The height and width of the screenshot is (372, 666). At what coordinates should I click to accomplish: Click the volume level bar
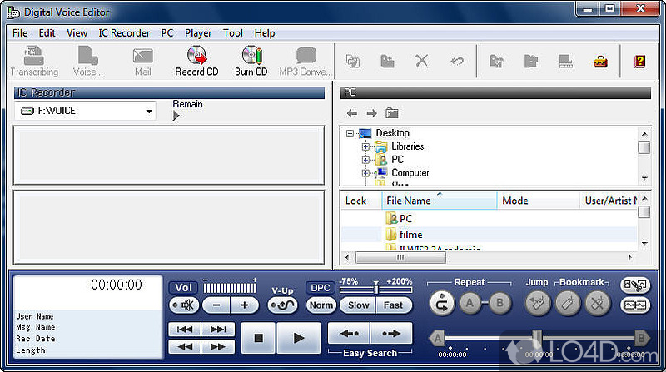coord(230,288)
